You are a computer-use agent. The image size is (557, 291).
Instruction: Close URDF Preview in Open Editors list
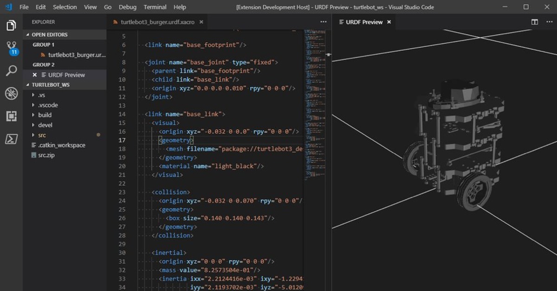tap(35, 75)
